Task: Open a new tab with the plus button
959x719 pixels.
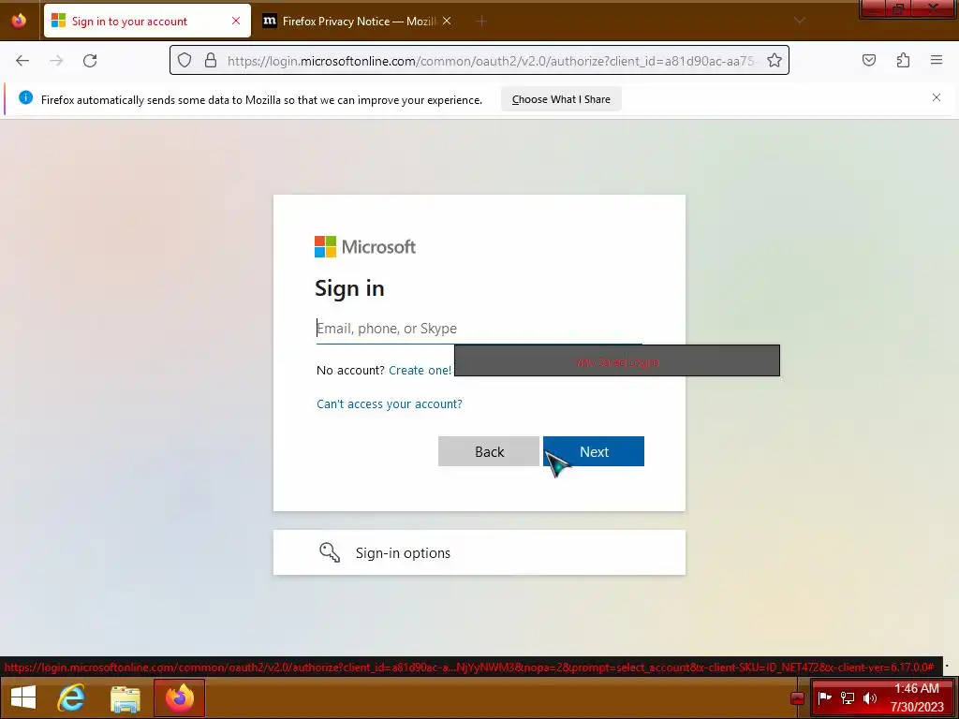Action: (481, 22)
